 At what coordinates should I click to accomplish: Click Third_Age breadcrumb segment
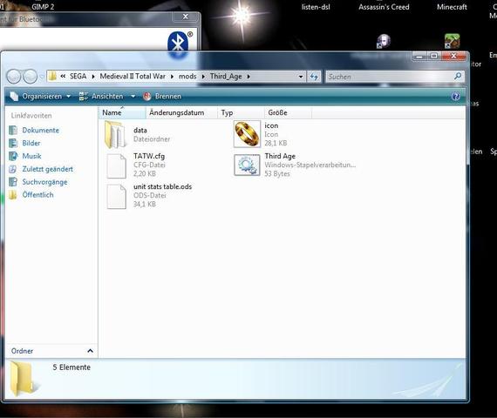(226, 77)
